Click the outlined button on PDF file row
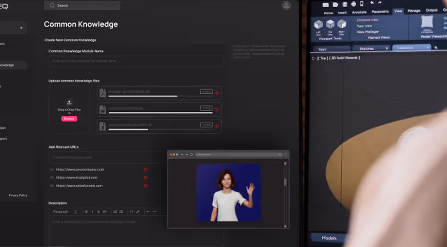 (x=206, y=92)
